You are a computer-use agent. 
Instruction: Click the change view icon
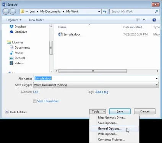click(x=138, y=20)
